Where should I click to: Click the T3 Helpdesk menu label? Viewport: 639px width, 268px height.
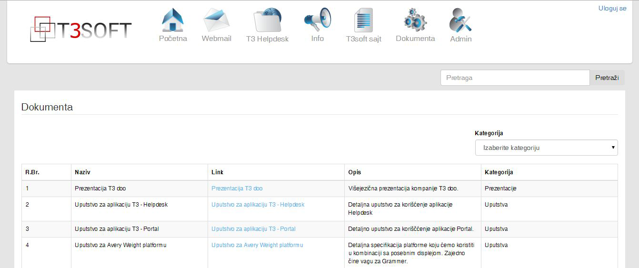pyautogui.click(x=268, y=39)
